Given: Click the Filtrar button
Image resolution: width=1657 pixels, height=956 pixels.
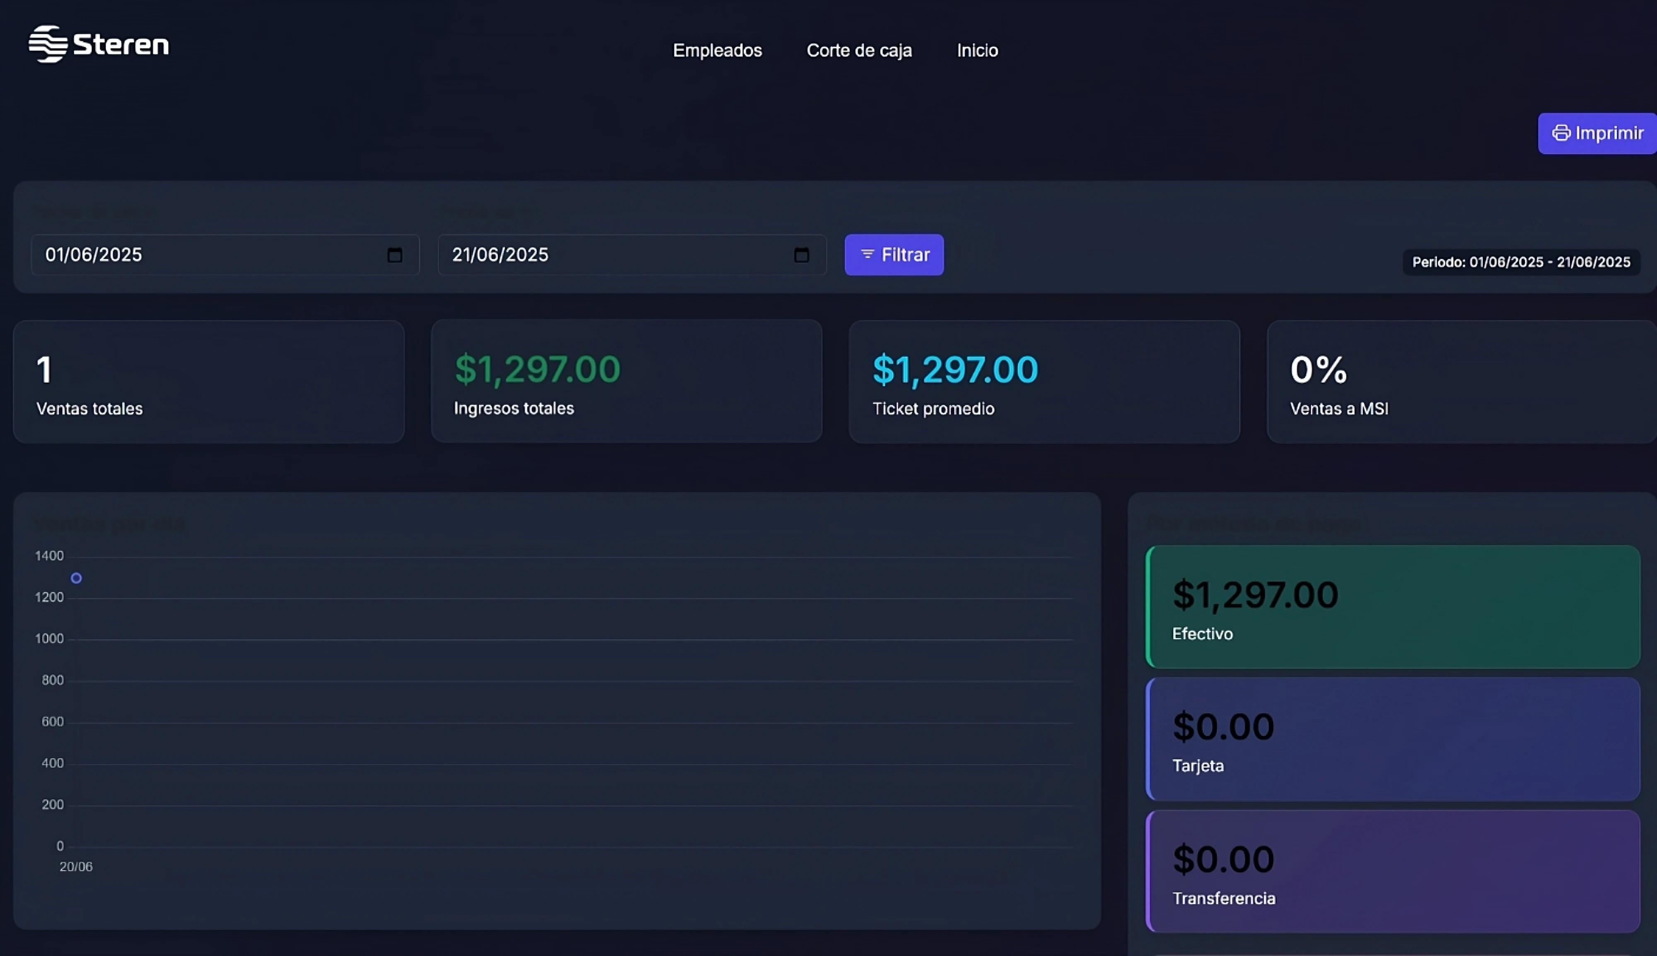Looking at the screenshot, I should click(x=894, y=255).
